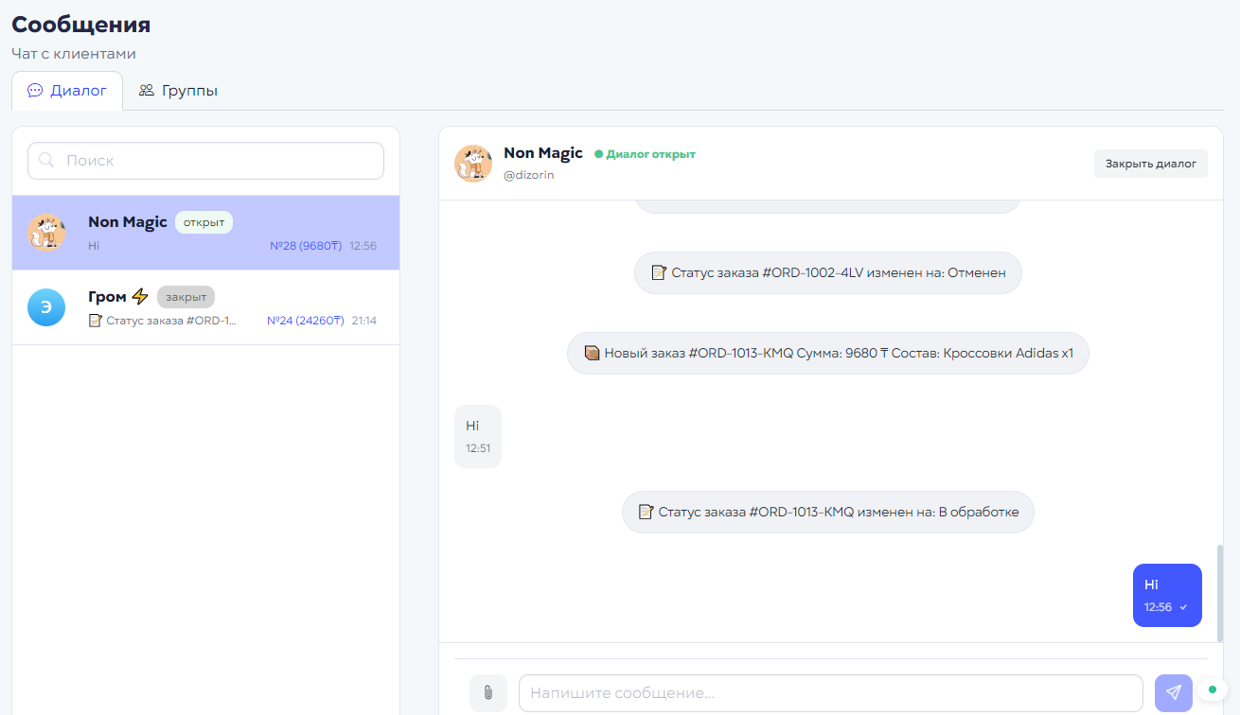Click the Закрыть диалог button
1240x715 pixels.
pos(1151,164)
